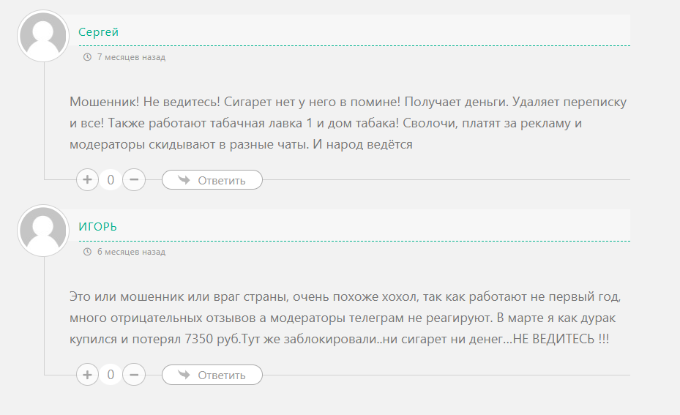Click comment text starting 'Это или мошенник'

pyautogui.click(x=345, y=318)
